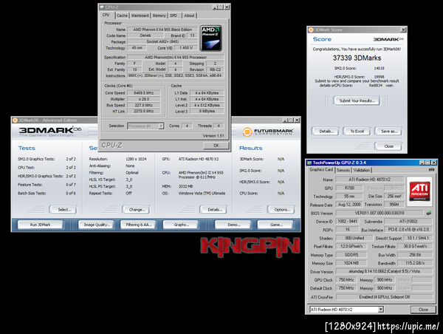Switch to the SPD tab in CPU-Z
This screenshot has width=443, height=334.
click(x=174, y=16)
